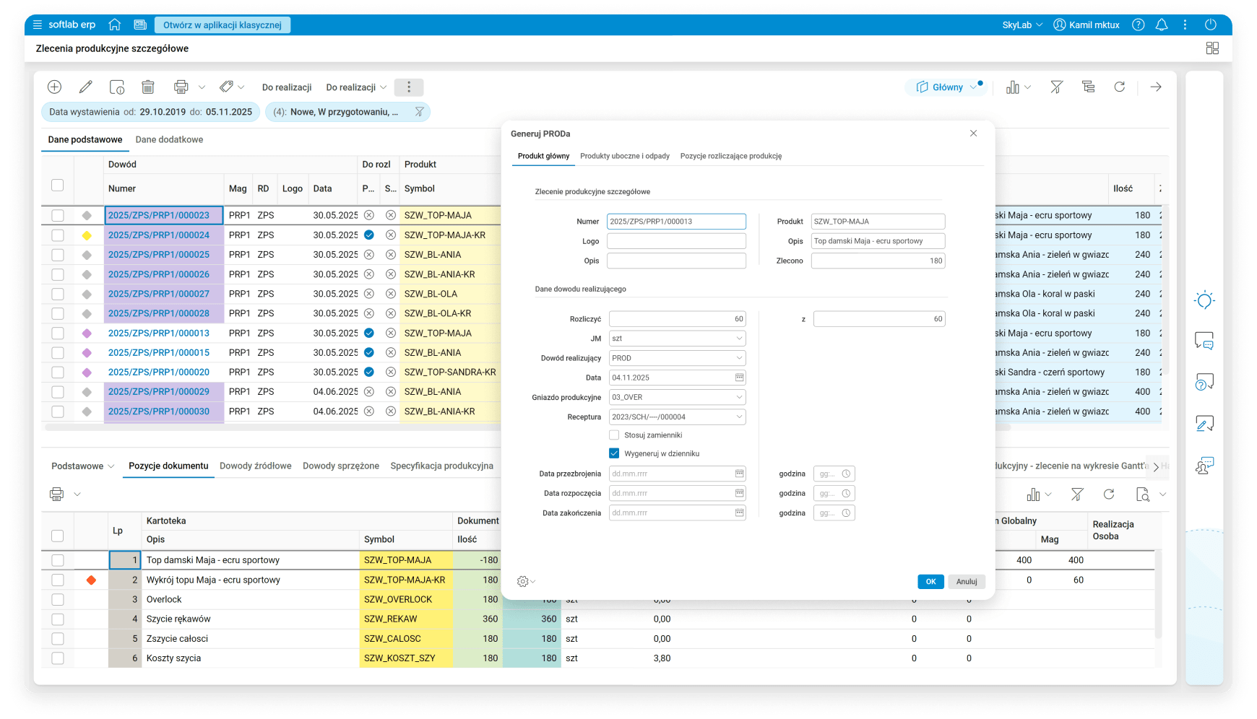Expand the Gniazdo produkcyjne dropdown

739,397
